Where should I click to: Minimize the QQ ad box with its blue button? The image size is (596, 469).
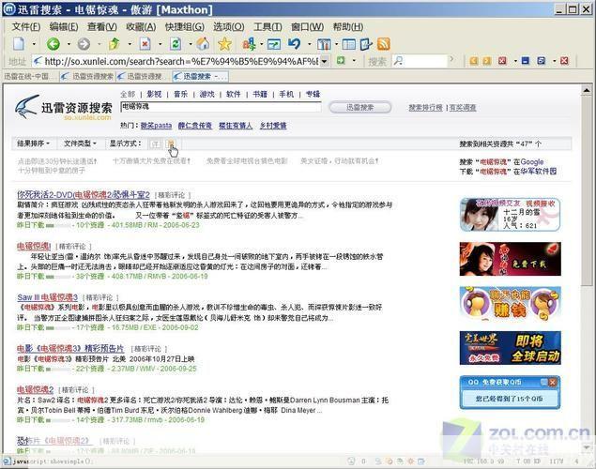[544, 382]
